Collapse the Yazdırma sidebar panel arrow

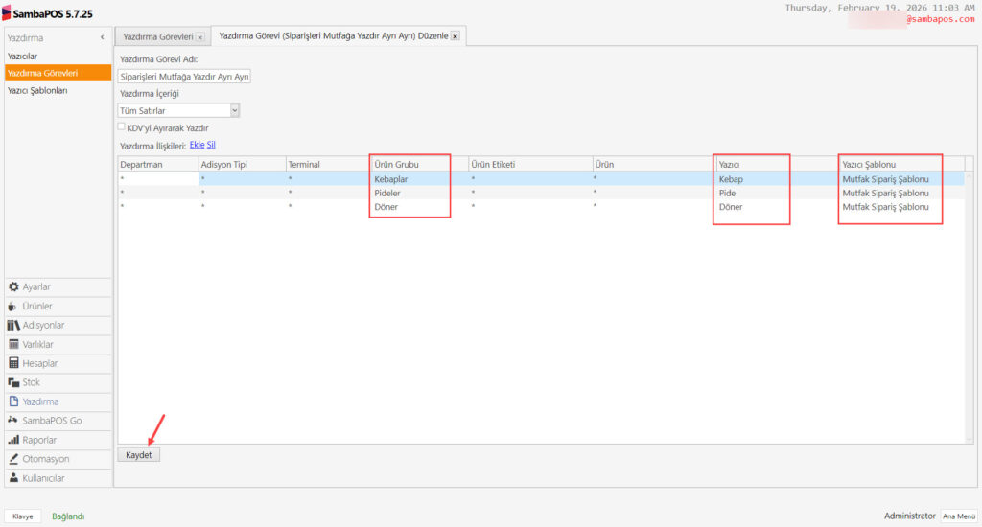pos(103,37)
